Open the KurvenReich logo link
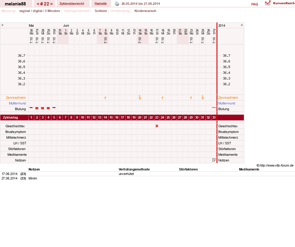The width and height of the screenshot is (295, 247). [x=280, y=3]
